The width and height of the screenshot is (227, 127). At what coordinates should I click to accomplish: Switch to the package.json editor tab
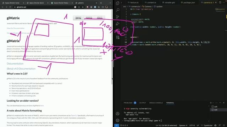tap(188, 2)
